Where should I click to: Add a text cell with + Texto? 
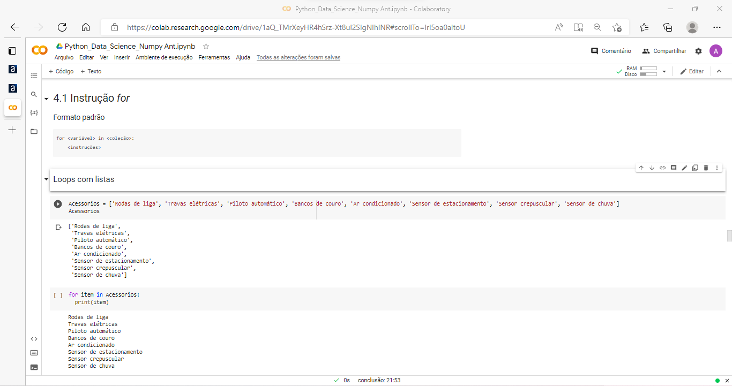click(x=91, y=71)
